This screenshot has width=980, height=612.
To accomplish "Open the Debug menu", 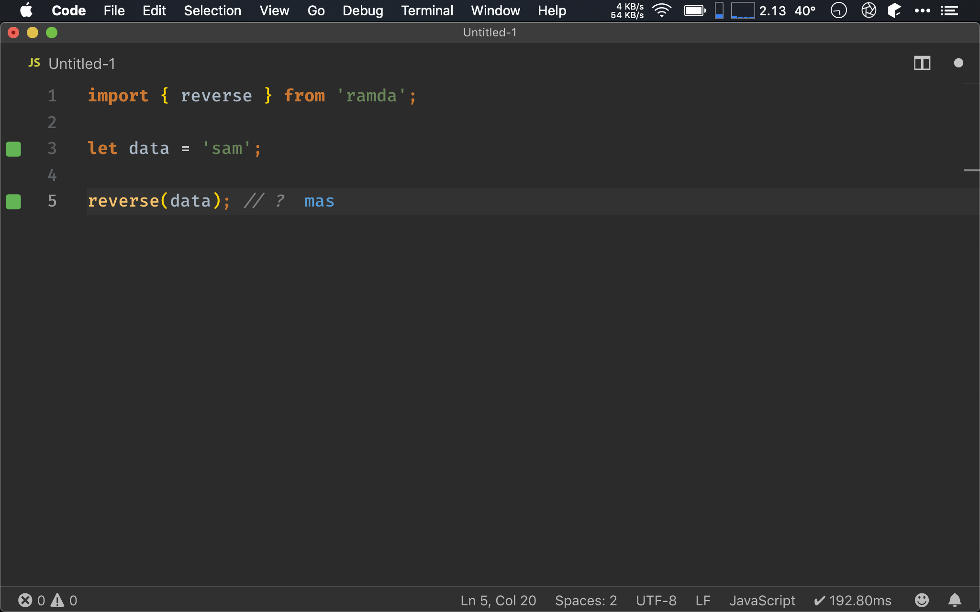I will pos(363,11).
